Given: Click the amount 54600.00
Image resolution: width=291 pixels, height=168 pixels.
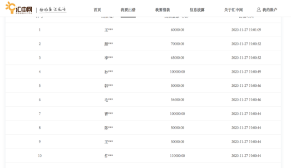Looking at the screenshot, I should tap(177, 100).
